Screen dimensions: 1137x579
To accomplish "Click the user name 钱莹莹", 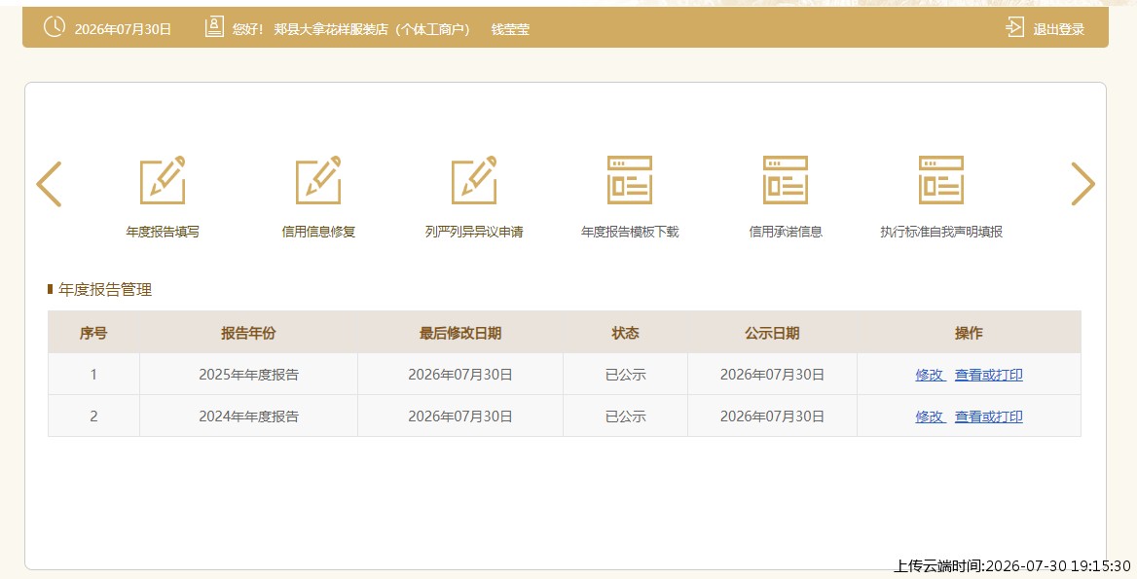I will [510, 30].
